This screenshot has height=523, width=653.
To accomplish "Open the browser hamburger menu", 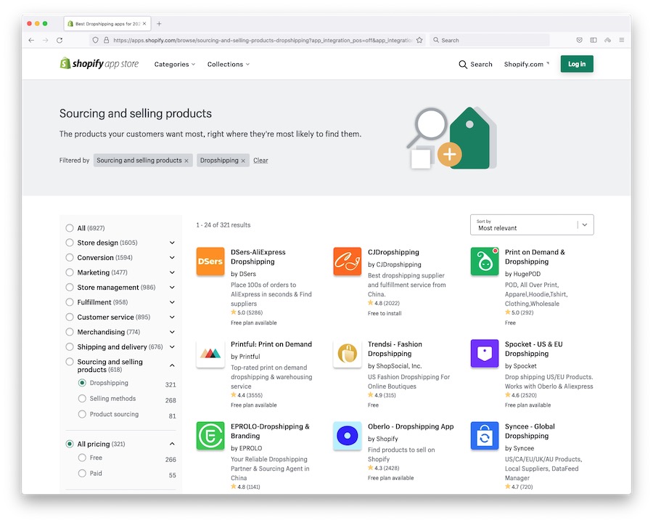I will (x=621, y=40).
